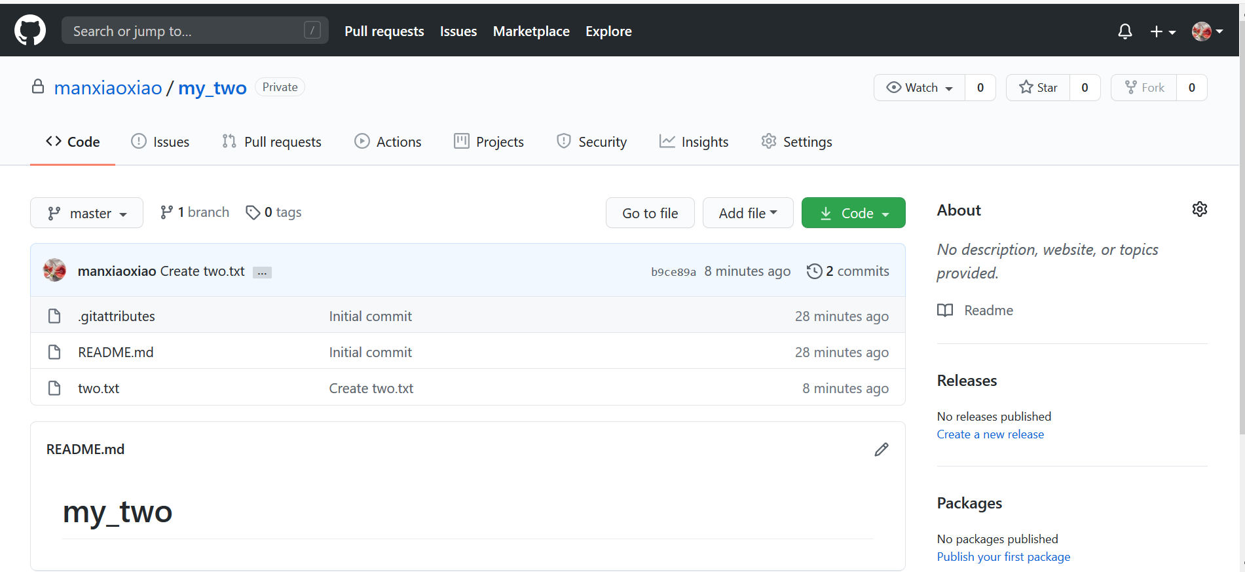Click the commit author avatar

pos(54,270)
